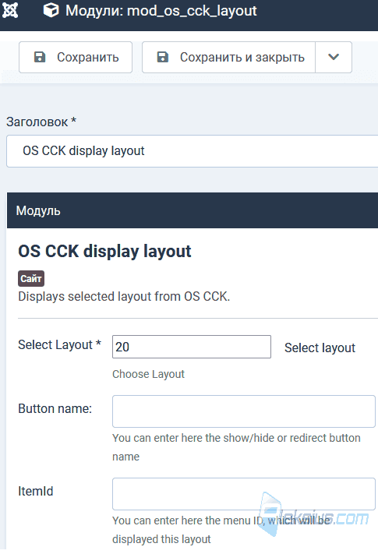Image resolution: width=378 pixels, height=554 pixels.
Task: Focus the Заголовок title input field
Action: coord(193,151)
